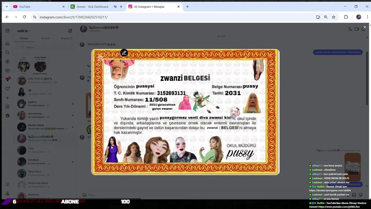This screenshot has width=371, height=209.
Task: Open Extensions puzzle icon
Action: (346, 17)
